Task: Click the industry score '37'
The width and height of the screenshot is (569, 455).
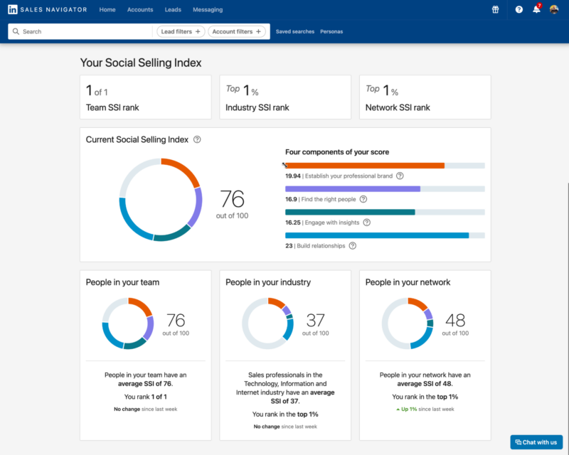Action: (315, 321)
